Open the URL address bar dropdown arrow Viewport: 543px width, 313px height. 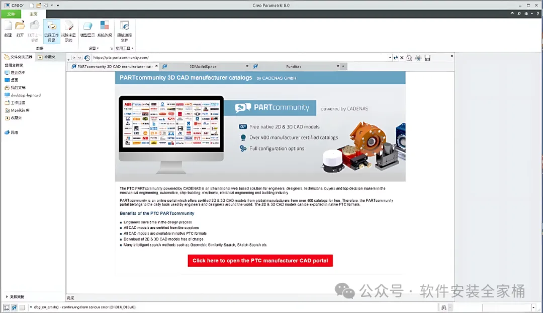(x=390, y=58)
